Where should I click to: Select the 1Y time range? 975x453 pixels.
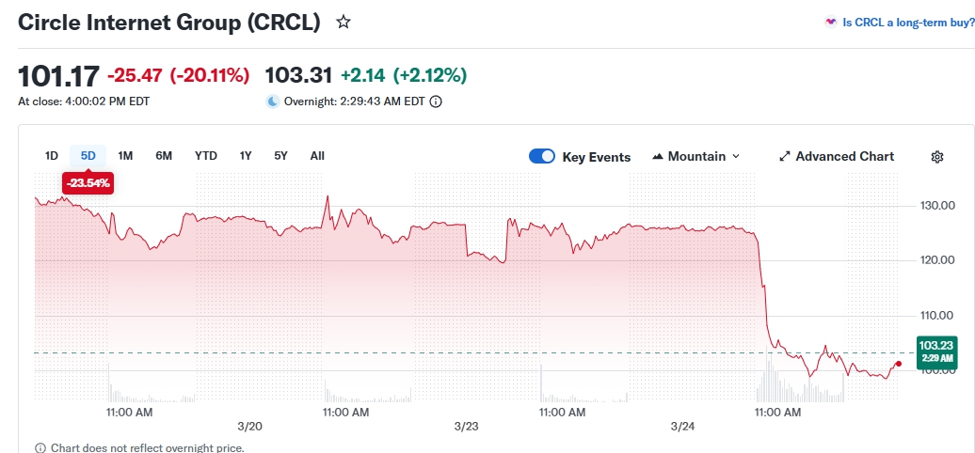246,156
